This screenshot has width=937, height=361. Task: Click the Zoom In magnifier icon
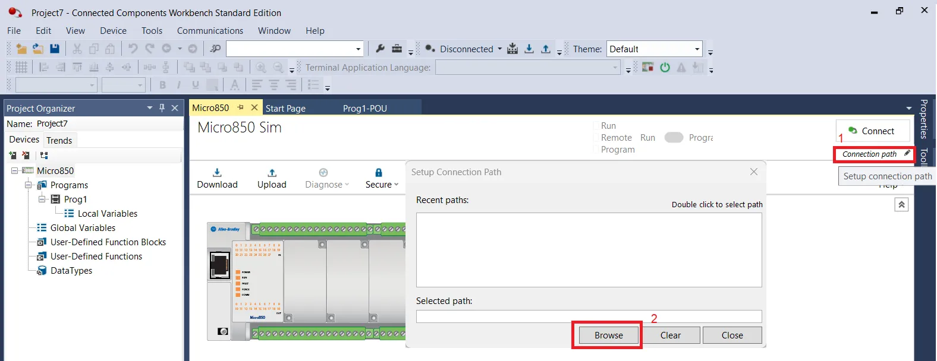pyautogui.click(x=261, y=67)
